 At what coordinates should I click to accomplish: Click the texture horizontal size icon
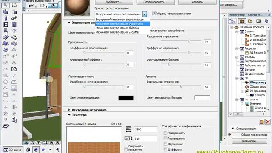(x=128, y=129)
